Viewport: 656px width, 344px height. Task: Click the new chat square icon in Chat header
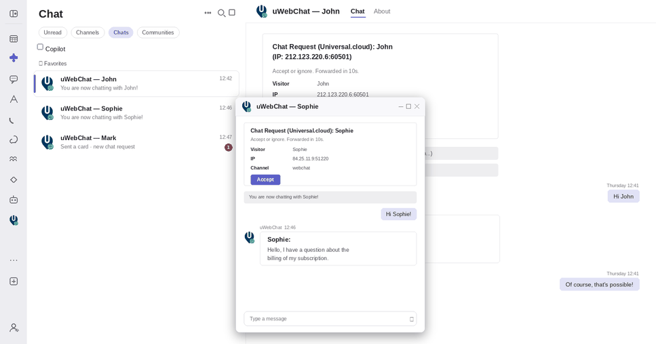click(232, 12)
